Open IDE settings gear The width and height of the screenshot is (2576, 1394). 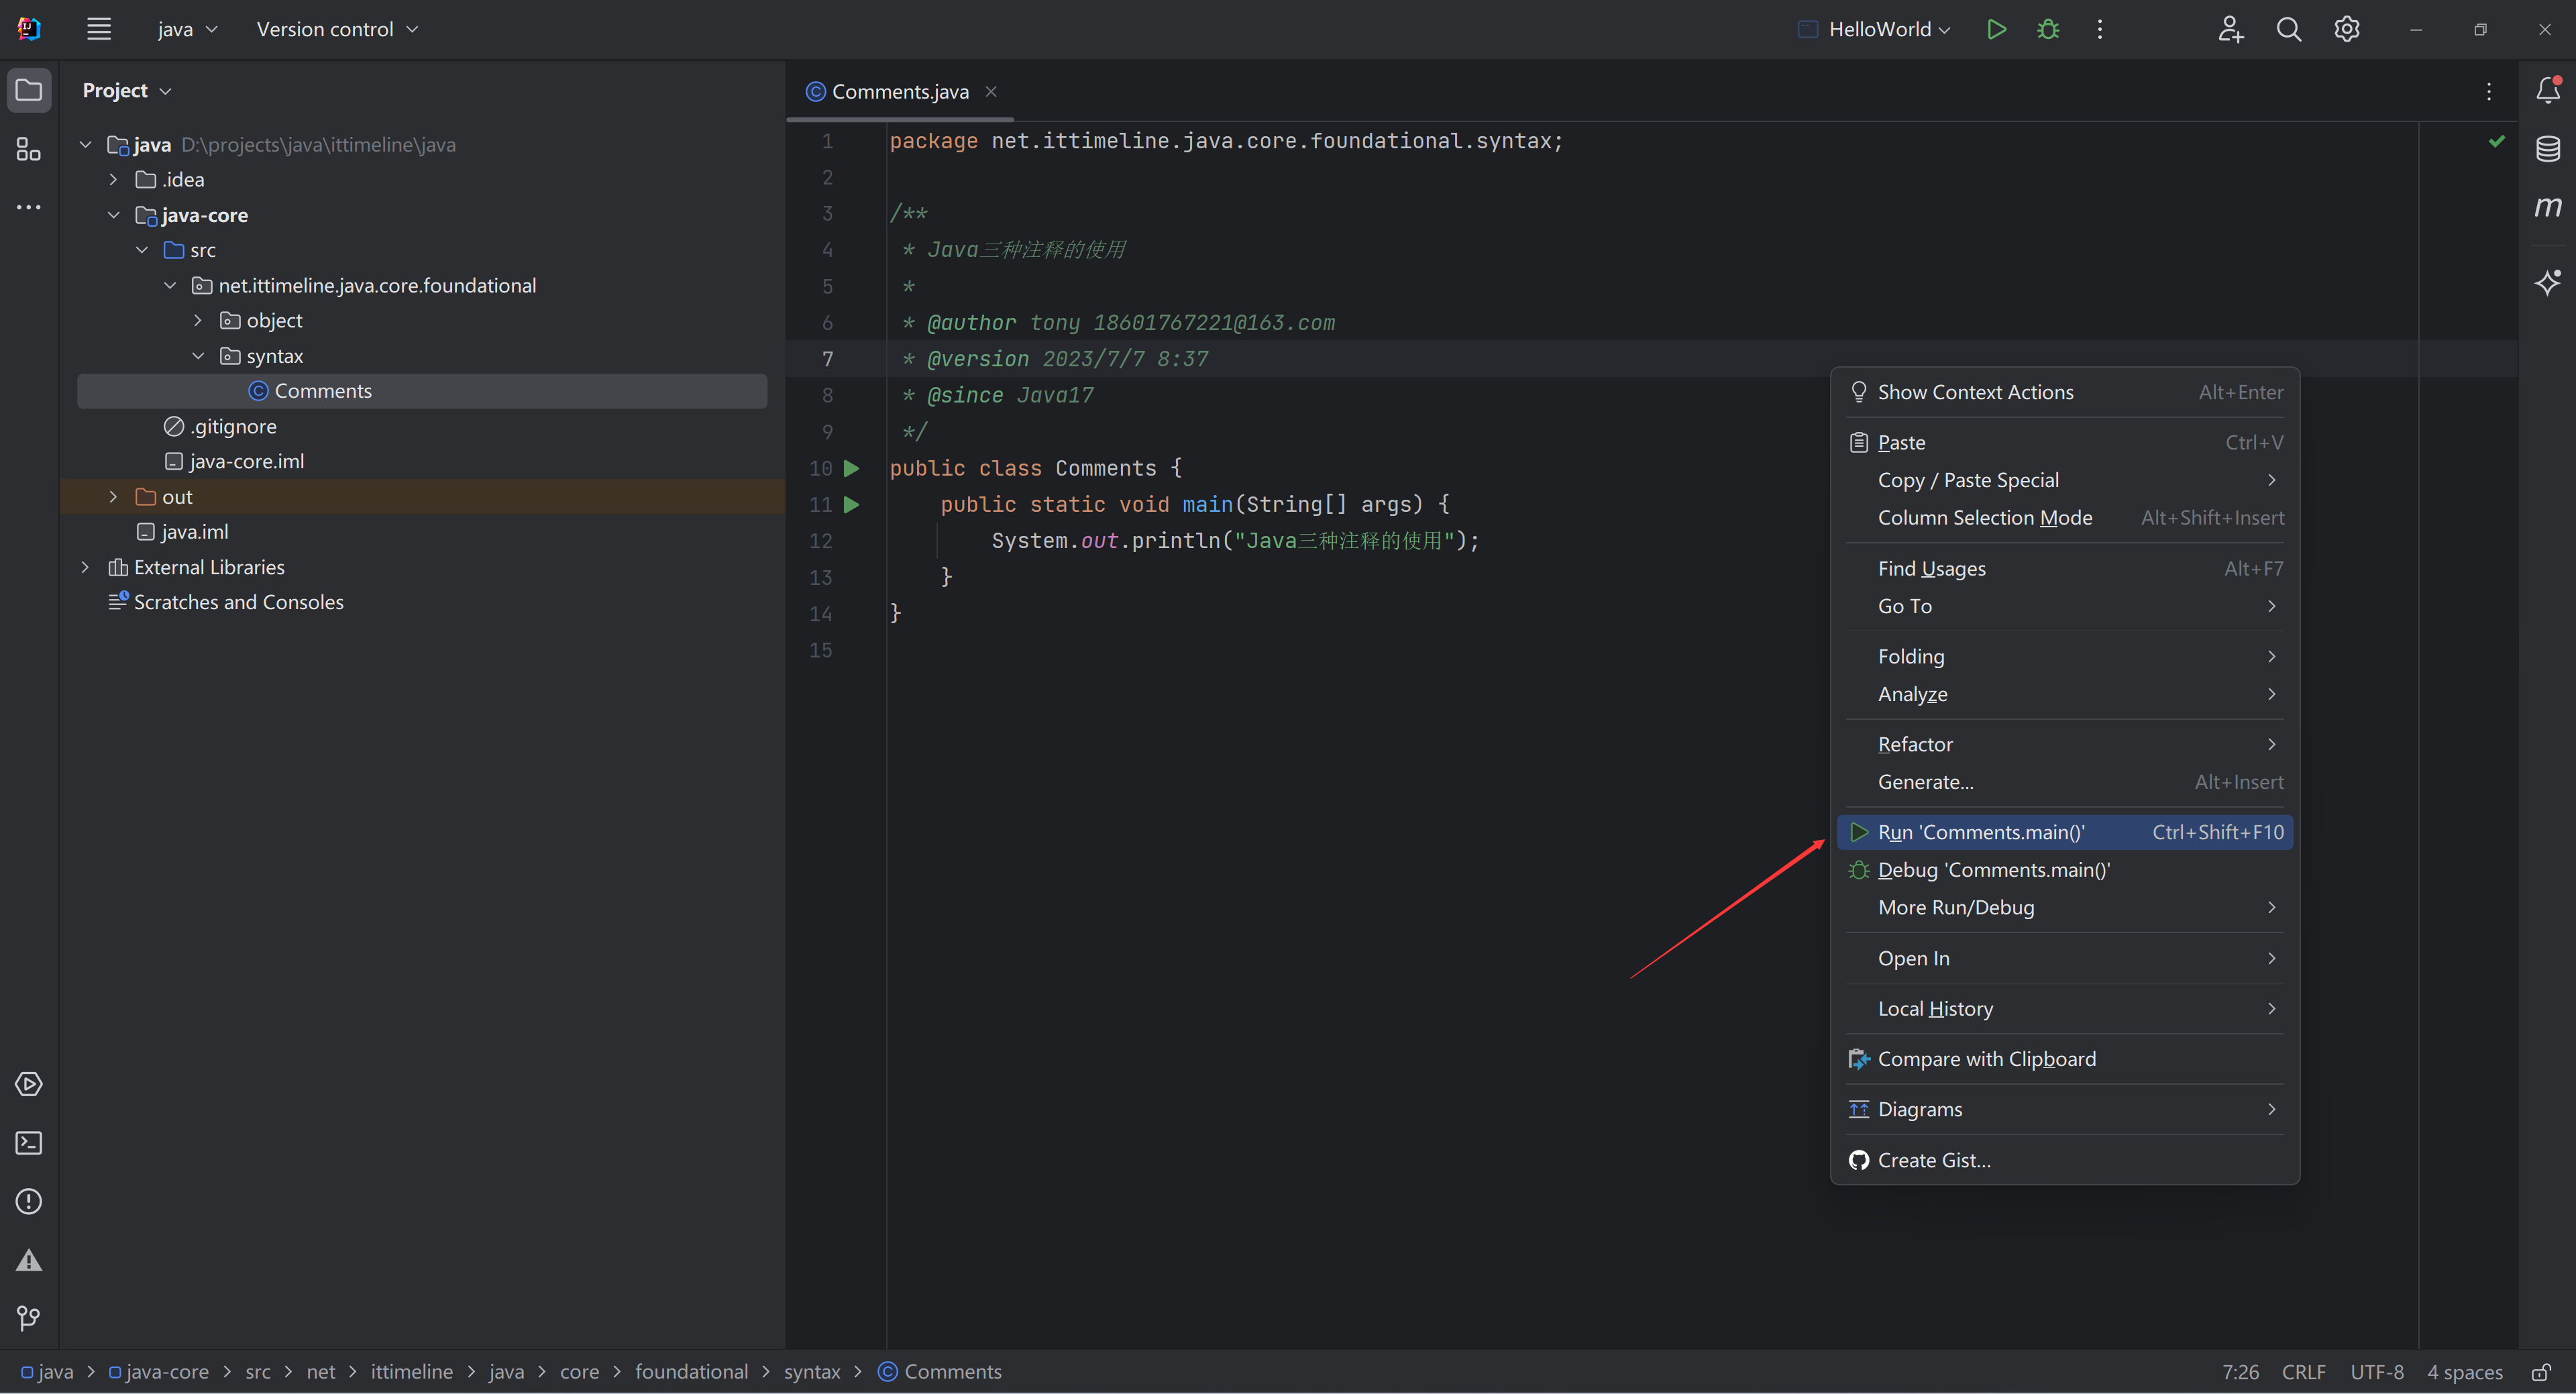(x=2347, y=29)
